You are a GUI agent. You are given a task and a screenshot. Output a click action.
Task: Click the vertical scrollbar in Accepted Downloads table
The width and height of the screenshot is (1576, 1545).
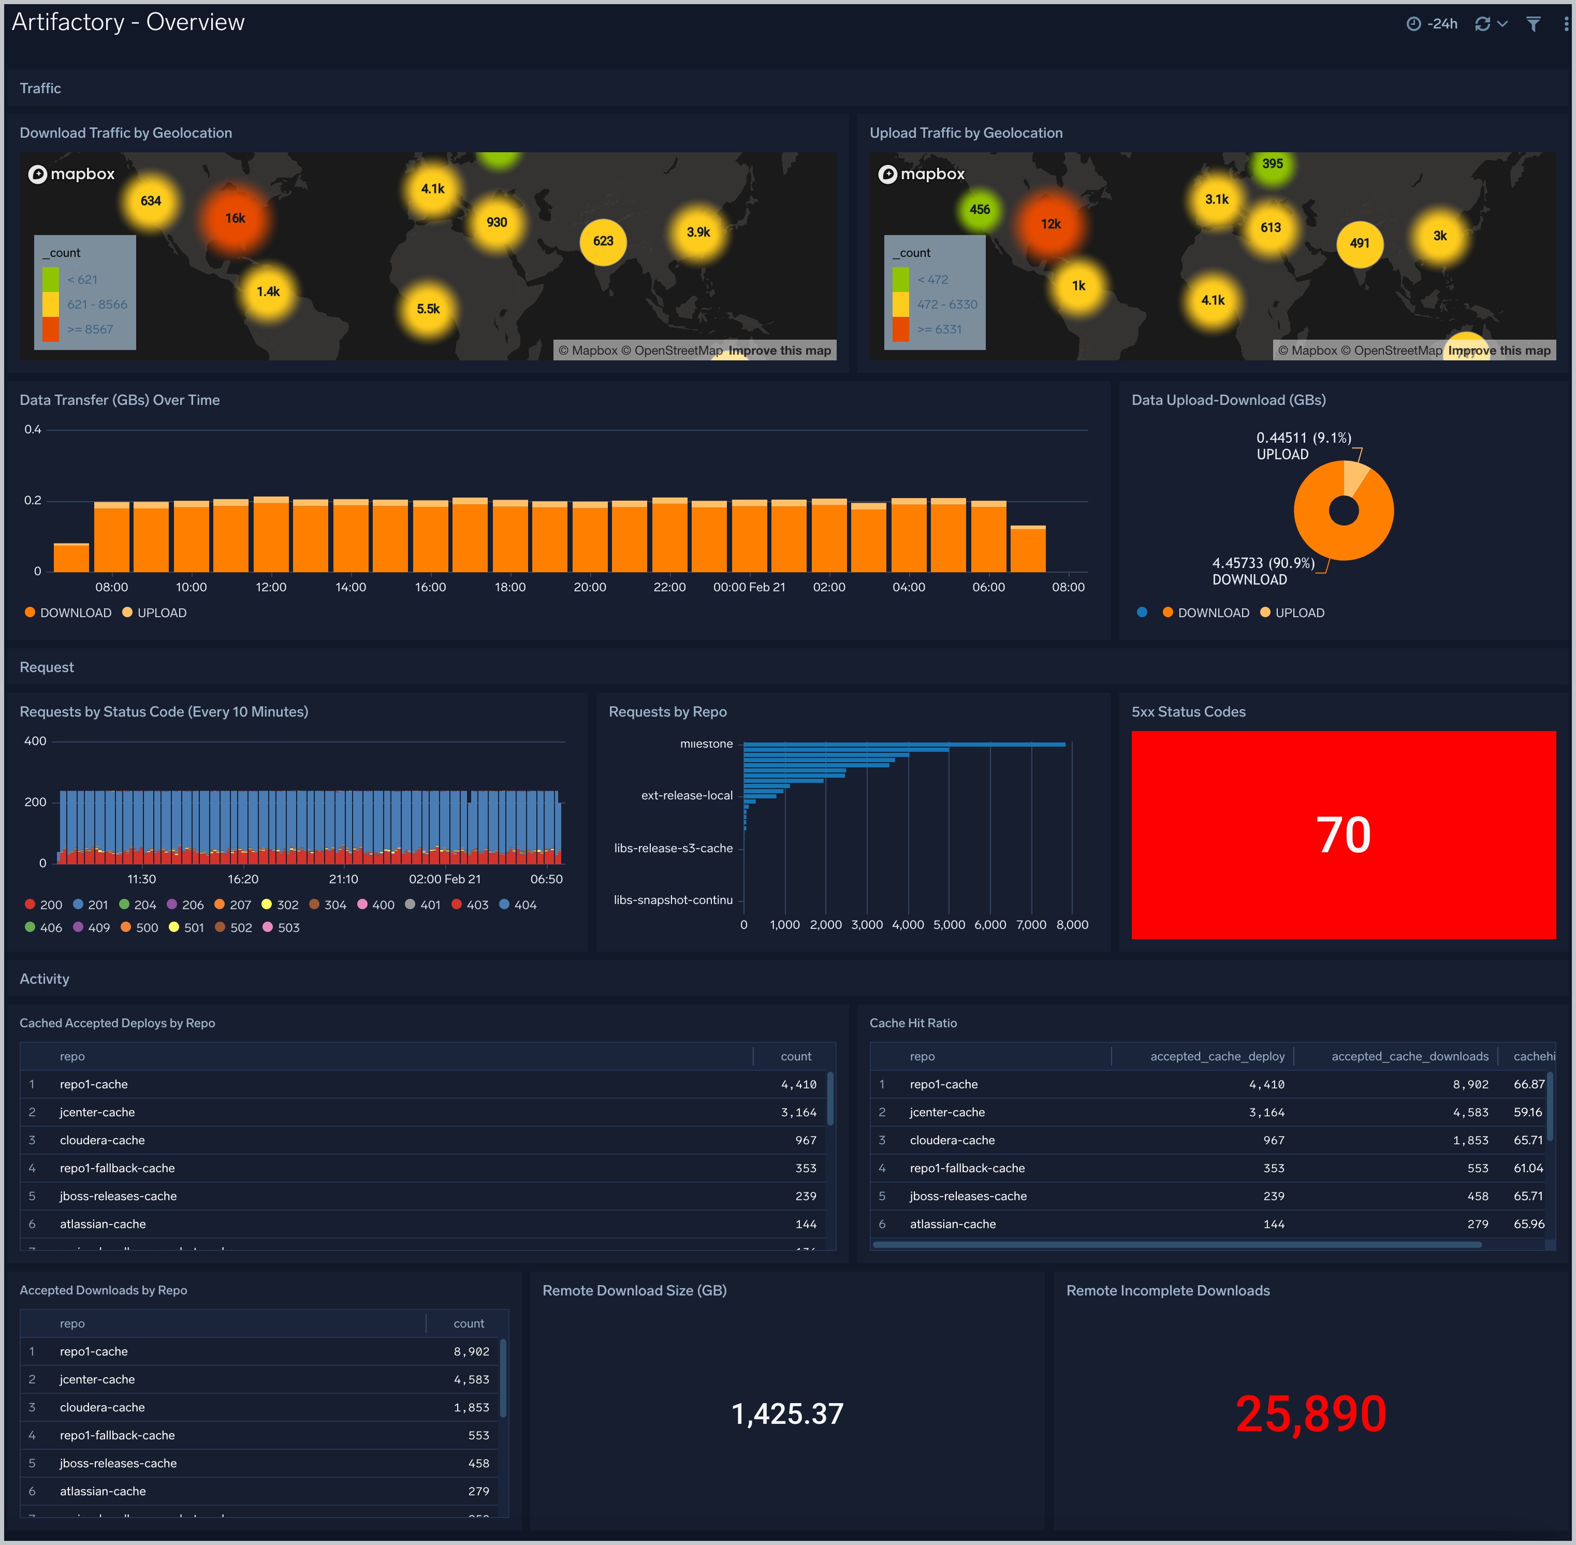(x=503, y=1378)
